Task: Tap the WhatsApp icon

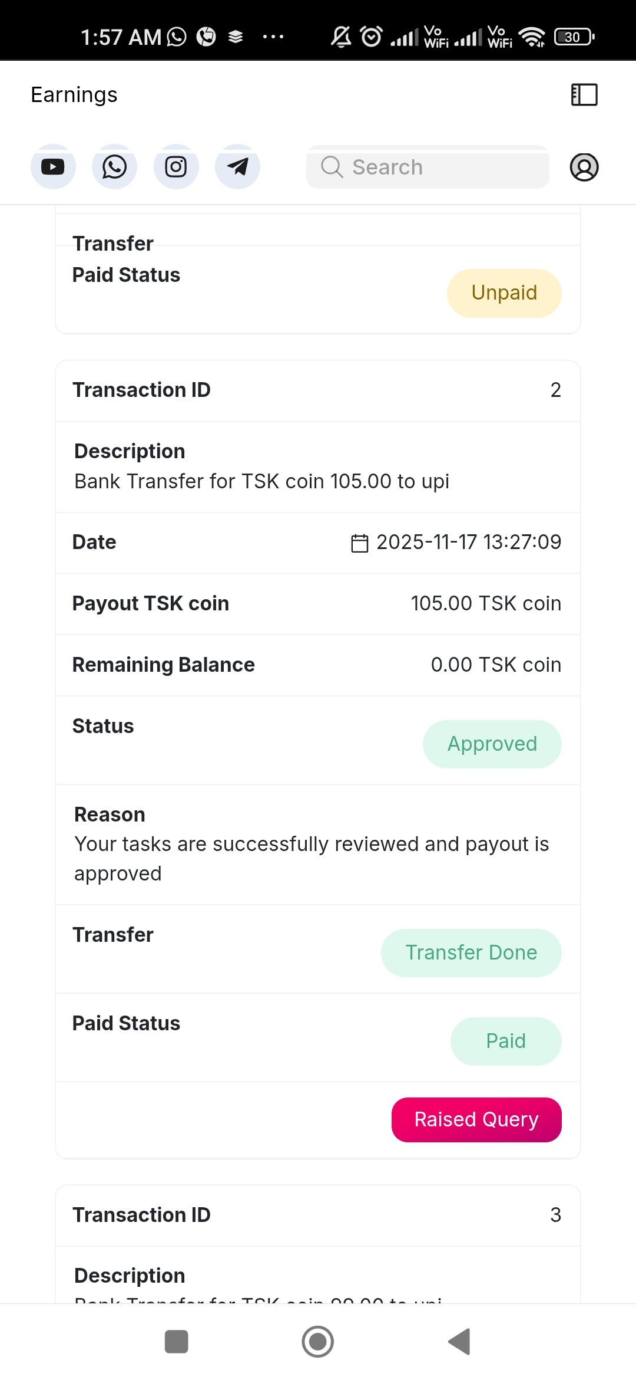Action: [x=114, y=167]
